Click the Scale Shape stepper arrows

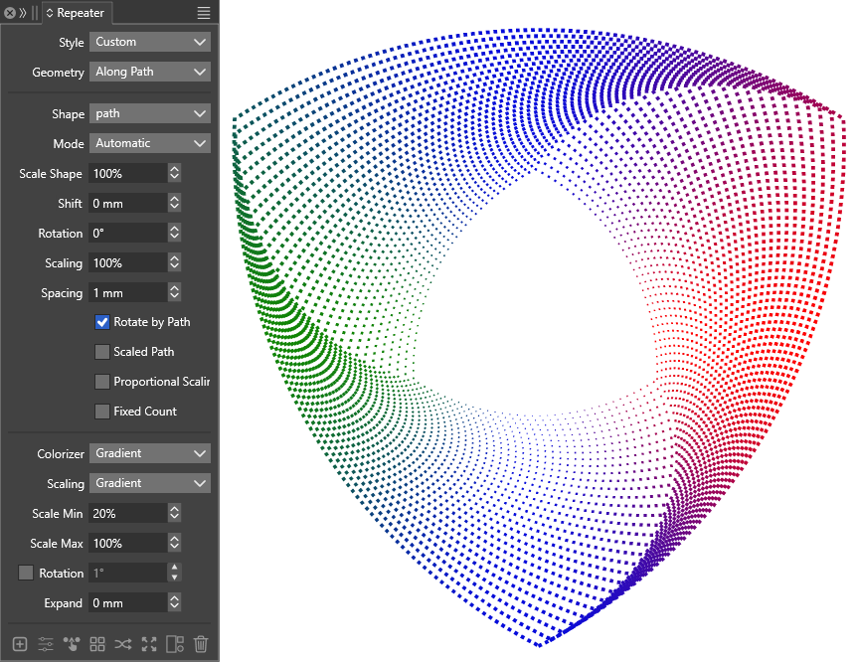click(174, 173)
